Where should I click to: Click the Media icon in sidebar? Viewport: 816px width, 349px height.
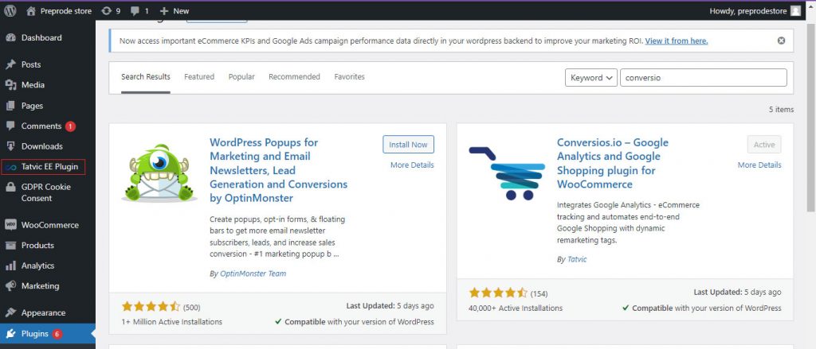click(10, 85)
